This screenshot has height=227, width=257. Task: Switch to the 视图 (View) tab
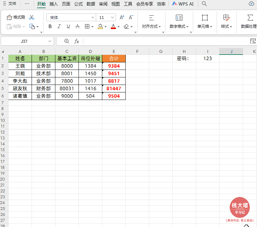(116, 4)
